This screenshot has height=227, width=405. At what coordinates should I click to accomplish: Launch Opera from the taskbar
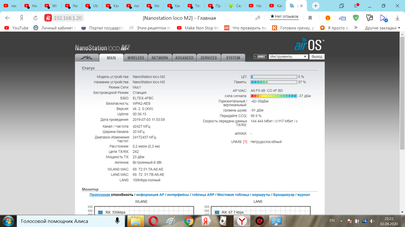(153, 221)
